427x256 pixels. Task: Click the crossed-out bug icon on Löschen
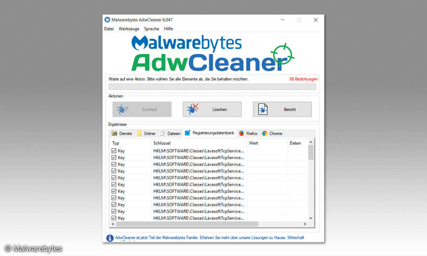point(193,109)
